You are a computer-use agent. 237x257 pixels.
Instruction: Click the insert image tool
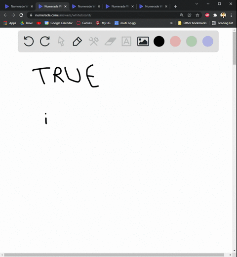pos(143,41)
